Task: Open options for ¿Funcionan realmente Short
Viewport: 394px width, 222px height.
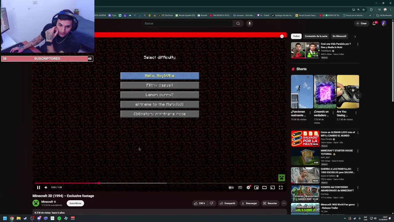Action: (x=310, y=113)
